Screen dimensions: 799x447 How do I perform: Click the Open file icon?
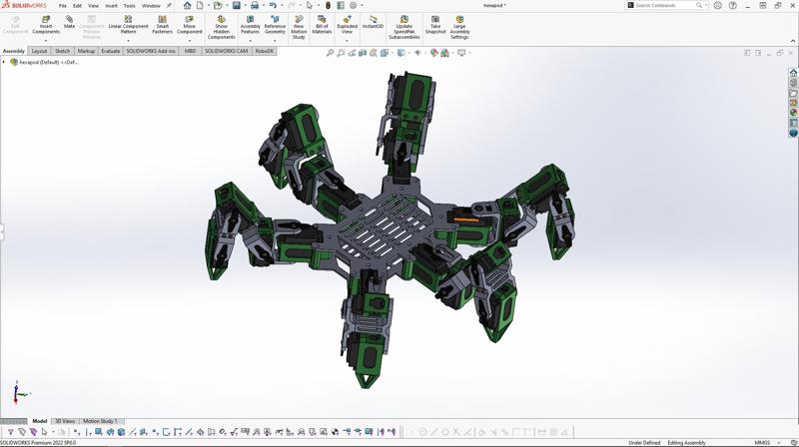click(x=218, y=6)
